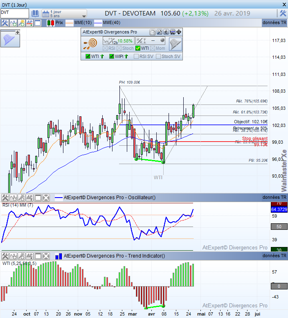Maximize the Oscillateur panel with window icon
Screen dimensions: 288x318
tap(38, 198)
